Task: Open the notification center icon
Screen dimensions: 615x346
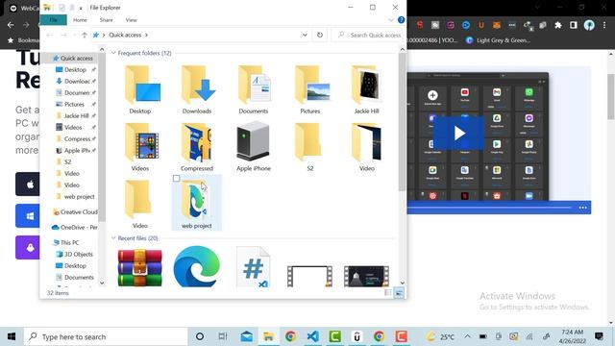Action: coord(599,336)
